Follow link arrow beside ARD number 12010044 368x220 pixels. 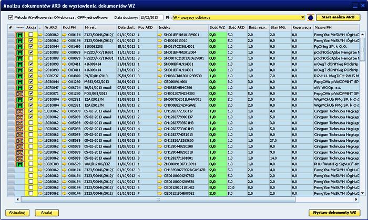40,47
